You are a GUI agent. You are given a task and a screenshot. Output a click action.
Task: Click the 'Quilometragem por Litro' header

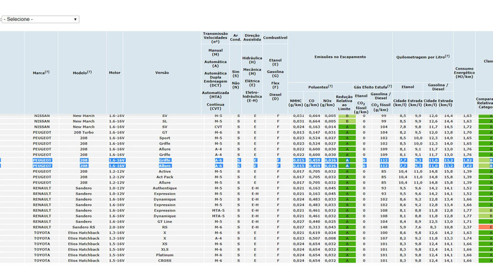(423, 57)
